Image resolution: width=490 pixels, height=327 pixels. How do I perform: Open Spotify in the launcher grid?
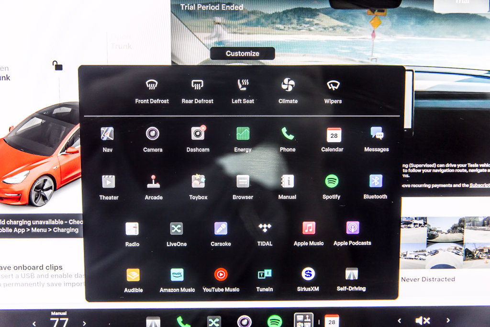click(x=332, y=181)
